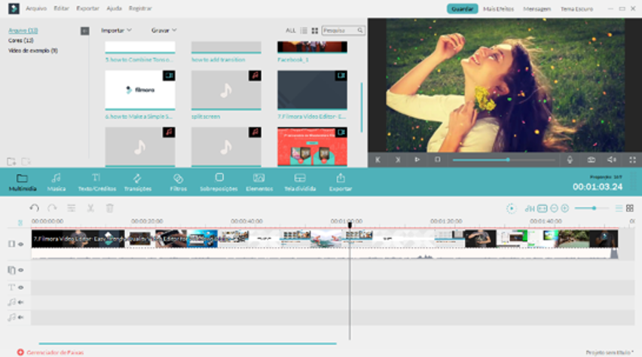Open the Elementos panel
Viewport: 642px width, 357px height.
point(259,182)
